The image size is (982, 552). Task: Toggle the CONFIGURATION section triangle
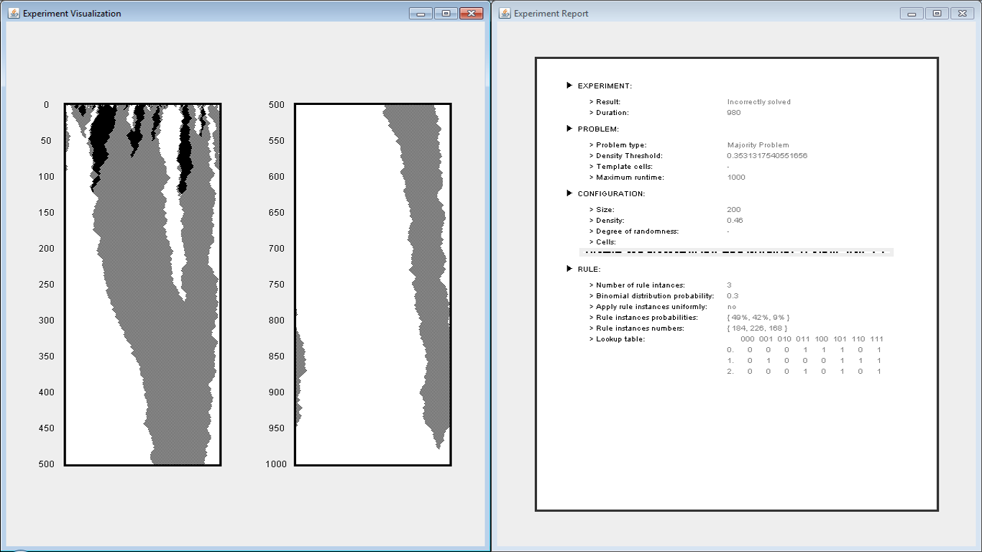(570, 193)
